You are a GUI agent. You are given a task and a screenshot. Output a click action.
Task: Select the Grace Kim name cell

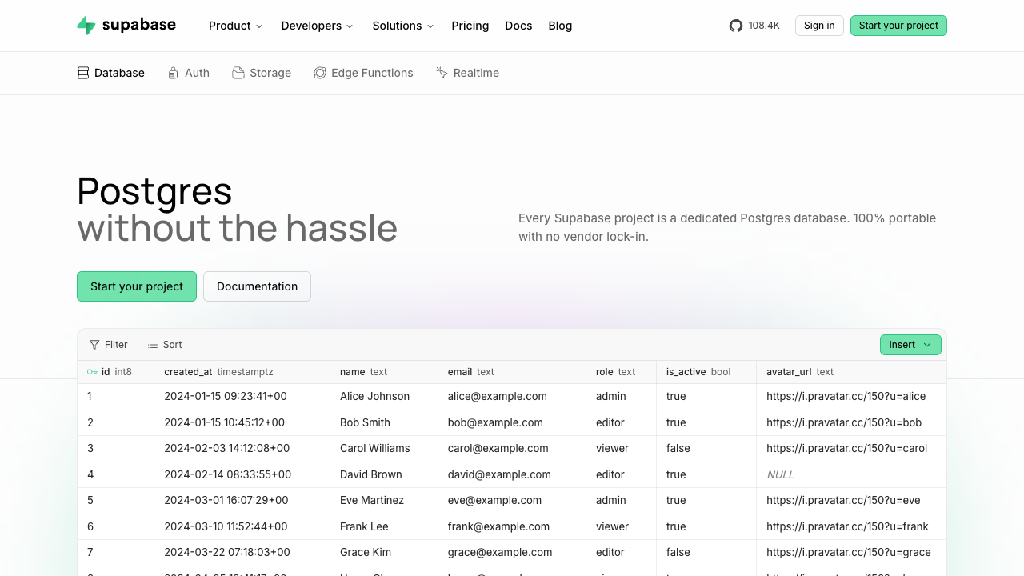[x=384, y=552]
